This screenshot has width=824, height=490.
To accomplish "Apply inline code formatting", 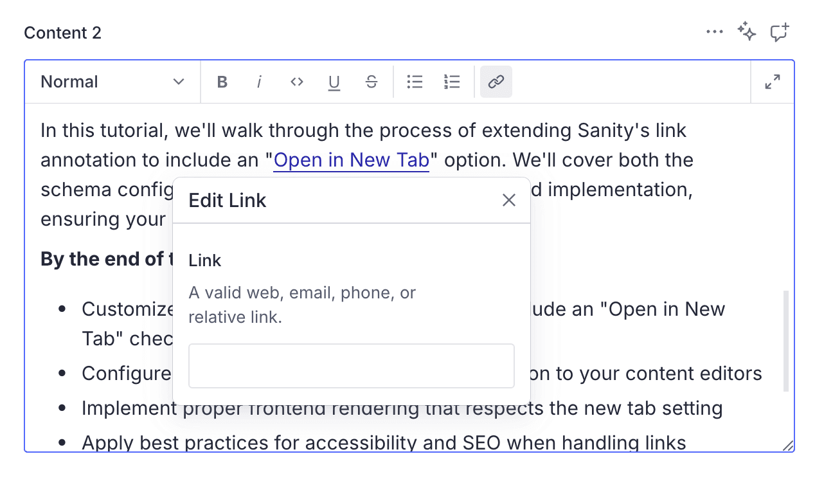I will pyautogui.click(x=296, y=82).
